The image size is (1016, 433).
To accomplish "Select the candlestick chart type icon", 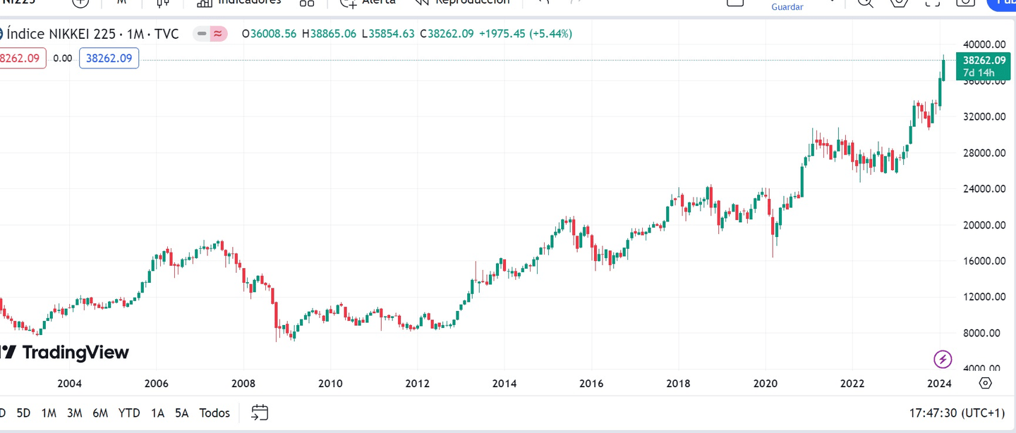I will click(162, 4).
